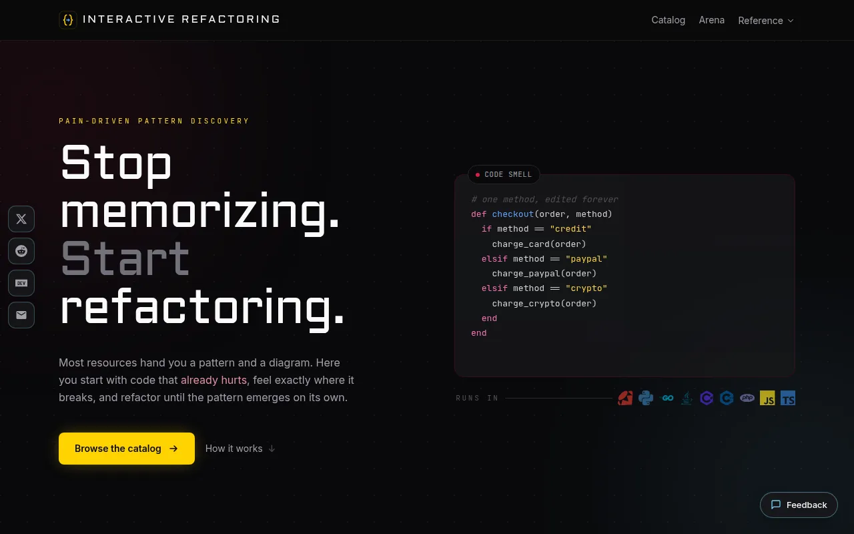Select the TS language icon

[x=788, y=398]
